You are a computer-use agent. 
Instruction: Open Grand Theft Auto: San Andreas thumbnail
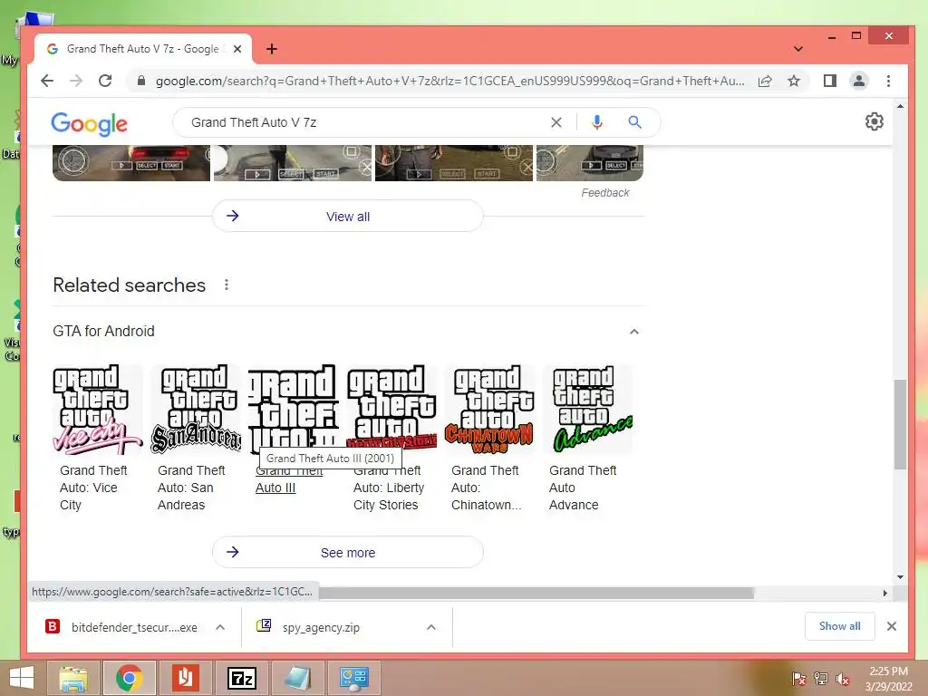(x=196, y=410)
